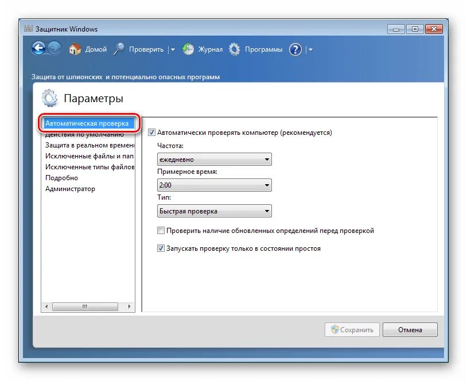Go back with the blue Back arrow
Image resolution: width=467 pixels, height=381 pixels.
38,48
